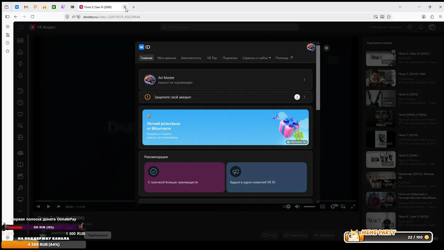Open the liked videos heart icon
Image resolution: width=444 pixels, height=250 pixels.
(20, 114)
